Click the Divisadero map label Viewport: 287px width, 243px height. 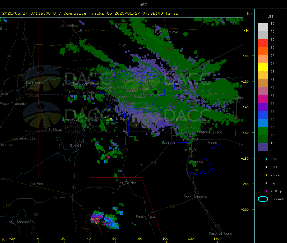tap(69, 25)
